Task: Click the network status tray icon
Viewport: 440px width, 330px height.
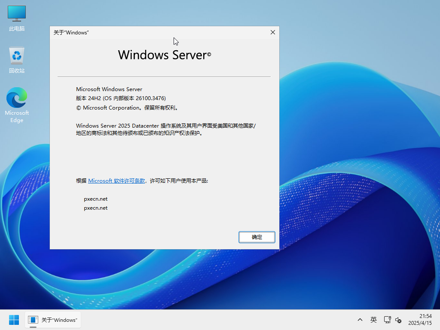Action: point(387,320)
